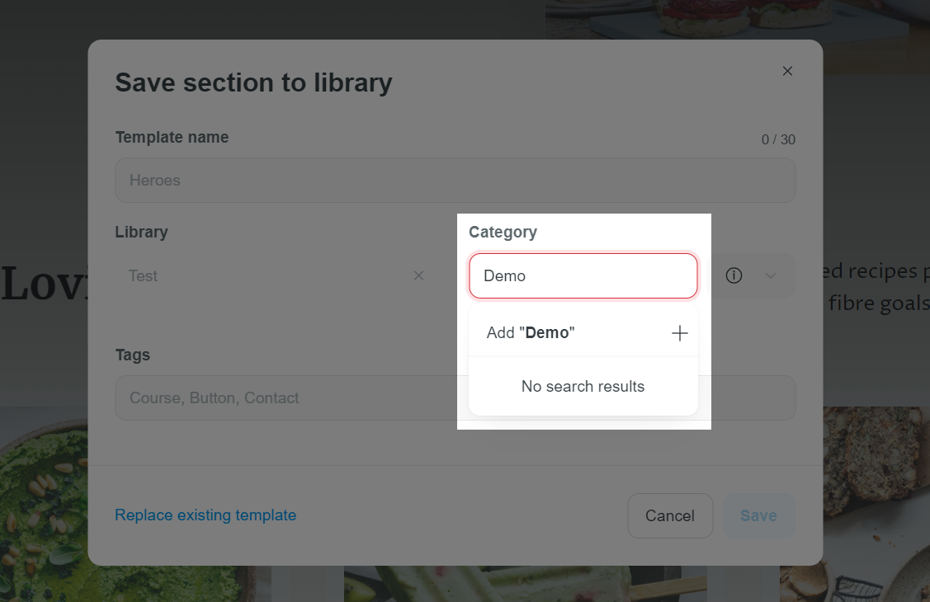Click the No search results message
This screenshot has height=602, width=930.
pyautogui.click(x=583, y=386)
